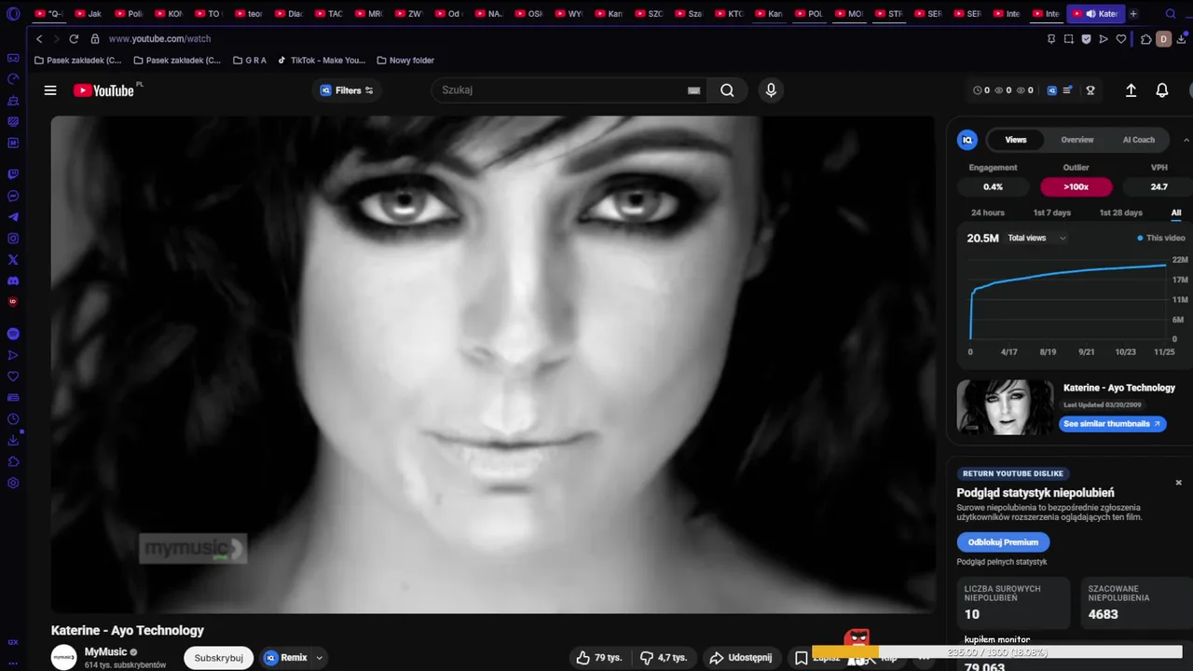
Task: Click the address bar URL
Action: [159, 39]
